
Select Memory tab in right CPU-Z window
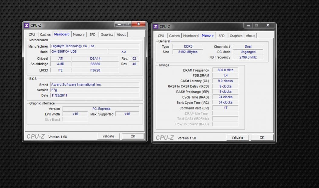[x=208, y=35]
